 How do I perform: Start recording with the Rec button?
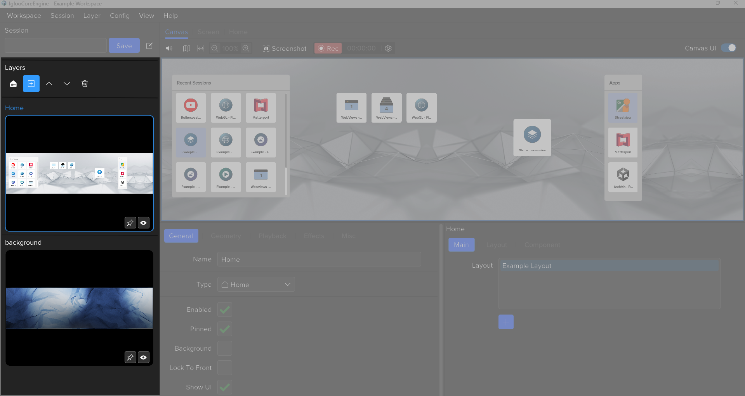click(x=328, y=48)
